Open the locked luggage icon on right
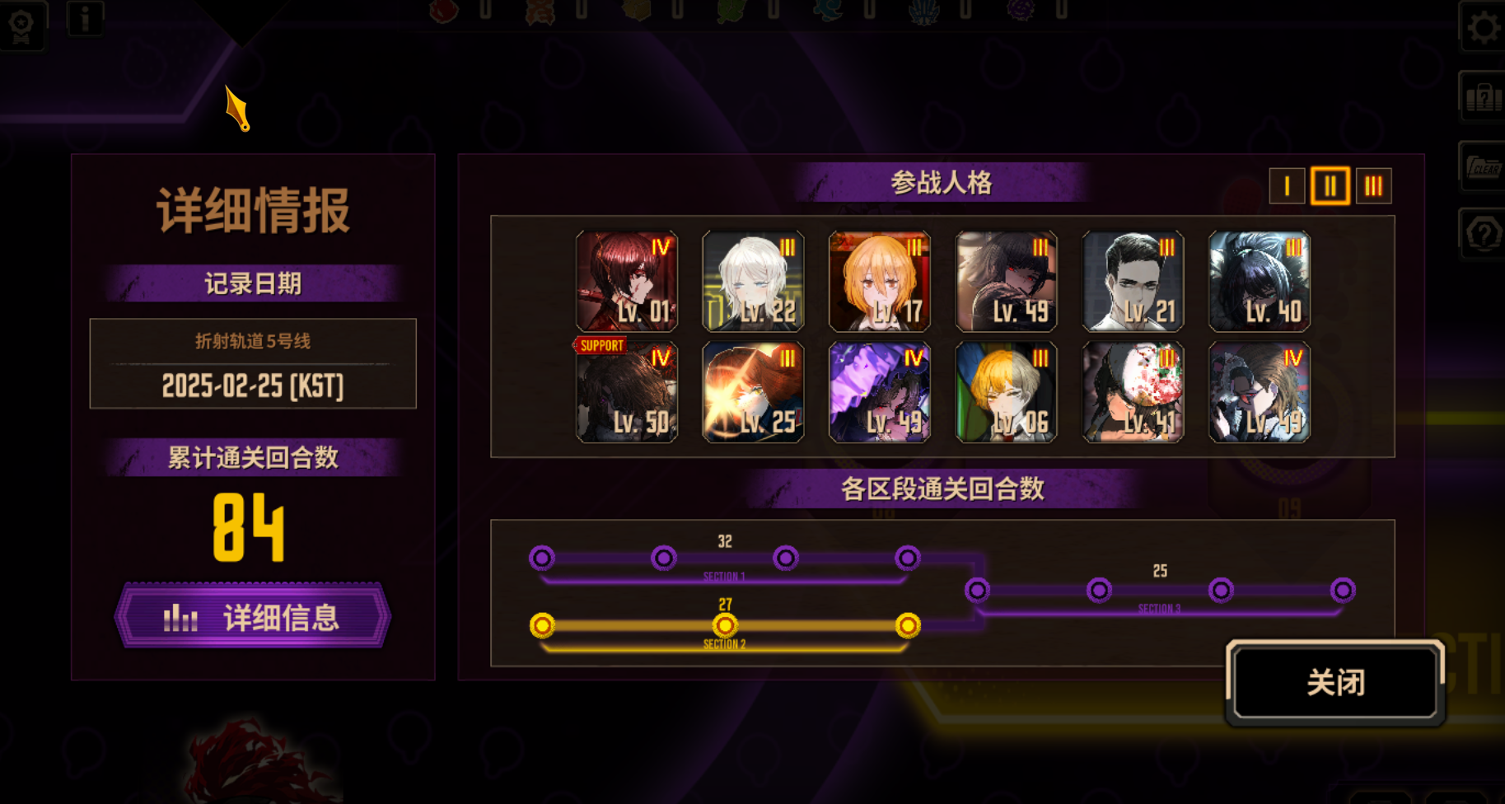 tap(1484, 98)
